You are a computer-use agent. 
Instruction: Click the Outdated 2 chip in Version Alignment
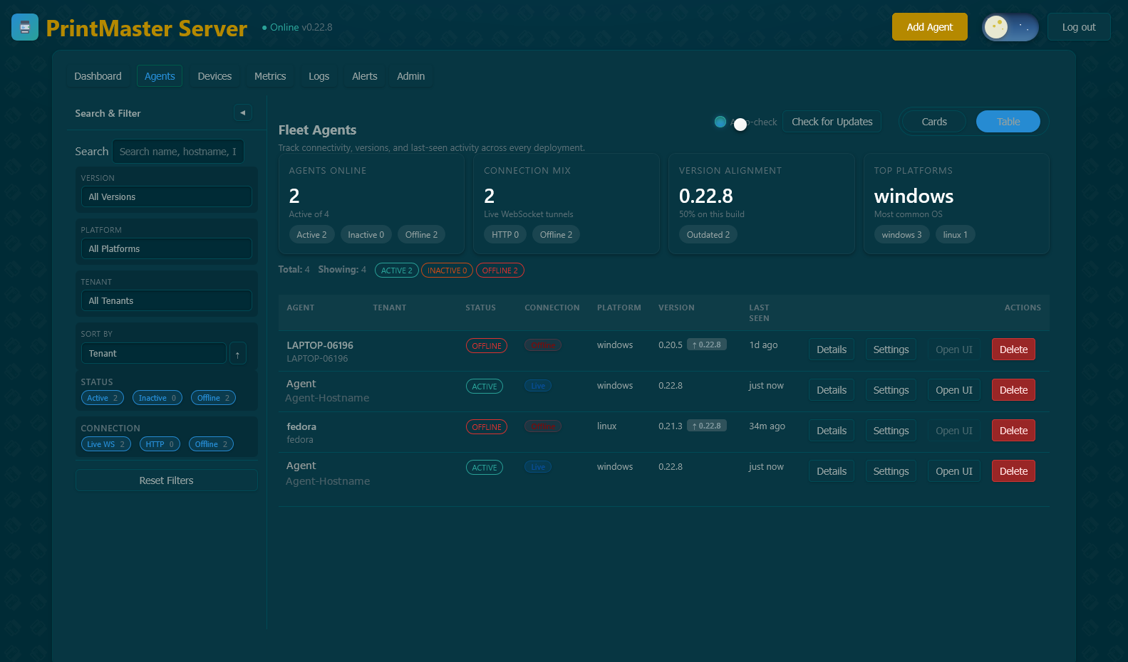(708, 235)
